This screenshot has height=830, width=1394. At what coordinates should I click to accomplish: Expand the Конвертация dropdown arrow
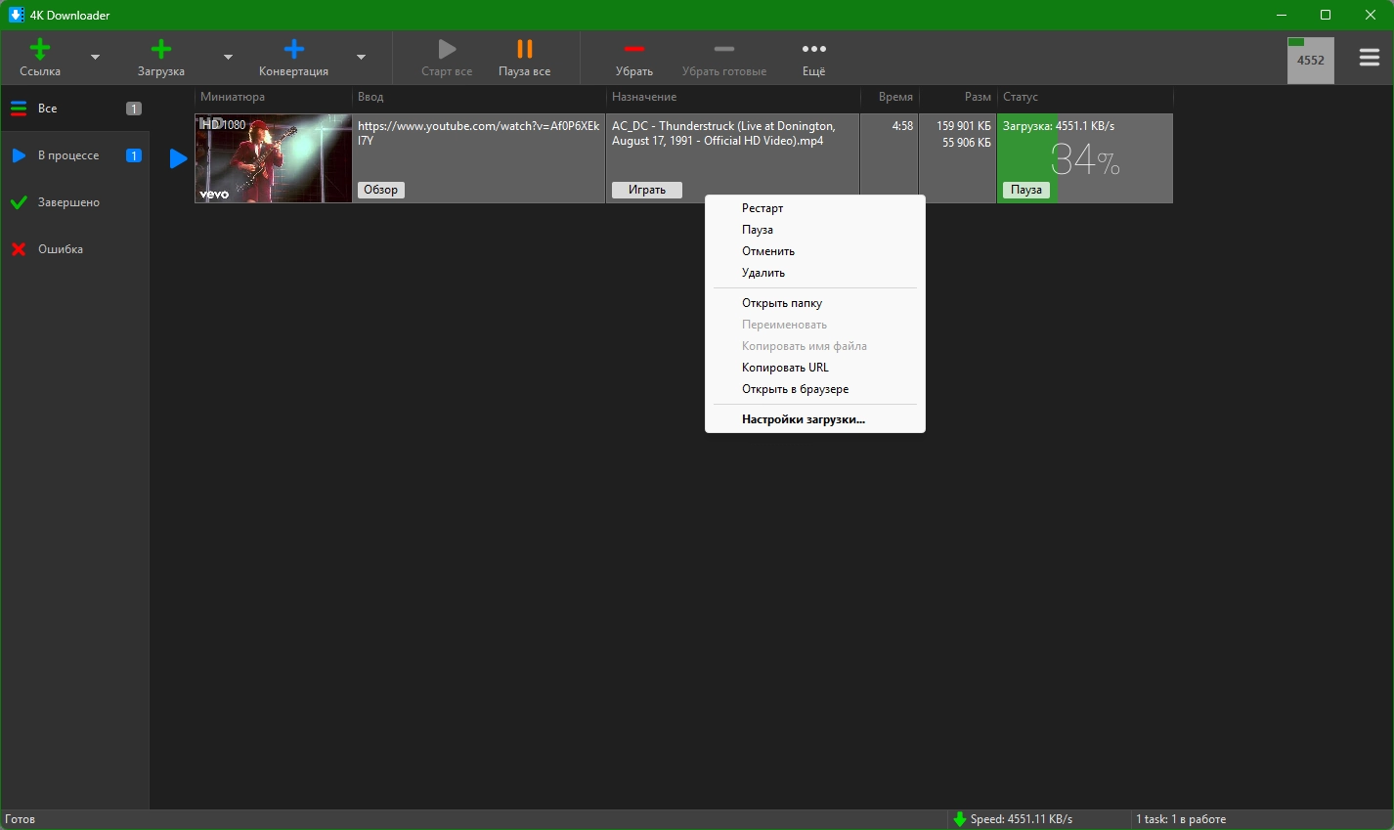[x=361, y=58]
